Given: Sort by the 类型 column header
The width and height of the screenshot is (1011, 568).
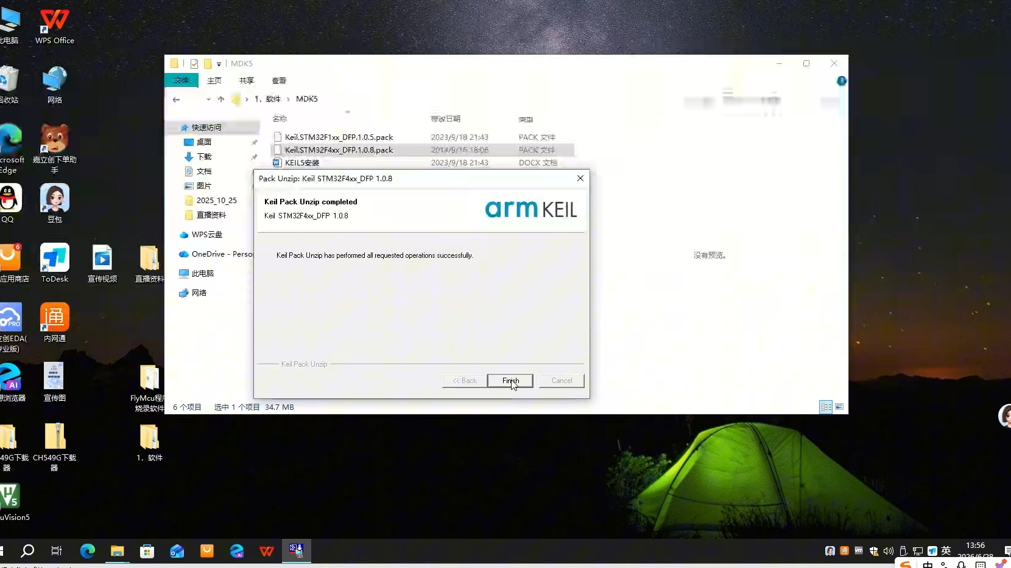Looking at the screenshot, I should [526, 119].
